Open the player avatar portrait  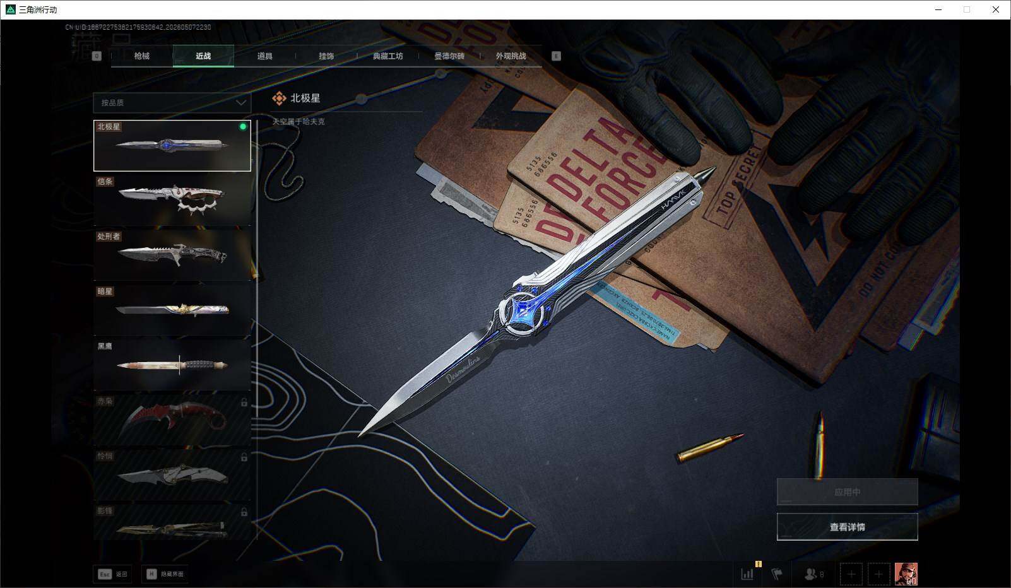(x=906, y=574)
